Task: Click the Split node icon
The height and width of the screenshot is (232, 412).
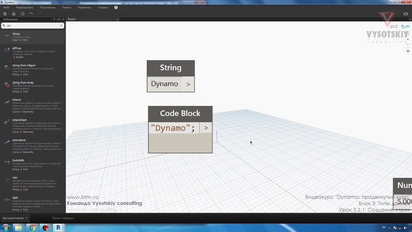Action: coord(7,199)
